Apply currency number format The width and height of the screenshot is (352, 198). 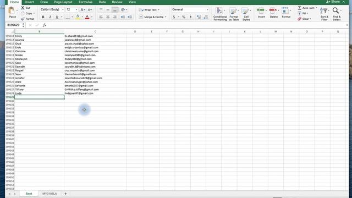(x=174, y=17)
